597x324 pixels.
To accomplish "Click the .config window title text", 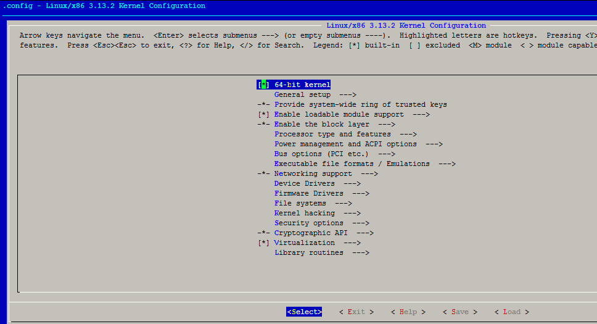I will pos(104,6).
